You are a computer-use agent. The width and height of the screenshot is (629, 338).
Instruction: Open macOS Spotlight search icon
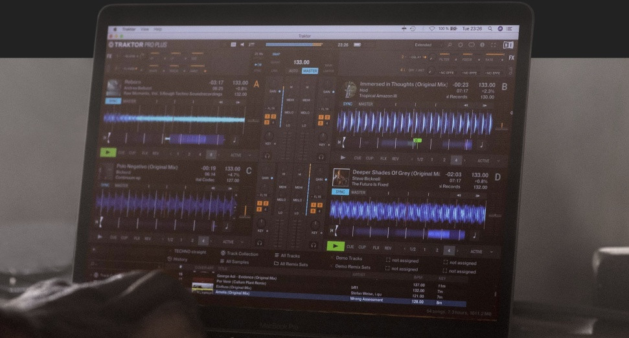point(490,29)
